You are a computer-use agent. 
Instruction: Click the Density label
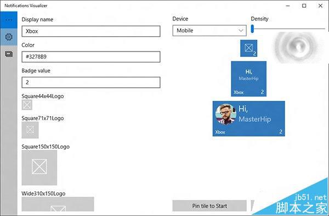tap(259, 19)
